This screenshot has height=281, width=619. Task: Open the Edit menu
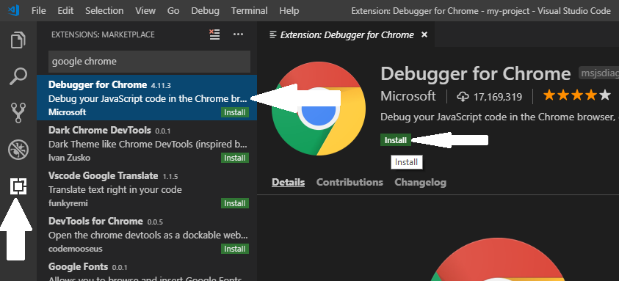[x=65, y=11]
